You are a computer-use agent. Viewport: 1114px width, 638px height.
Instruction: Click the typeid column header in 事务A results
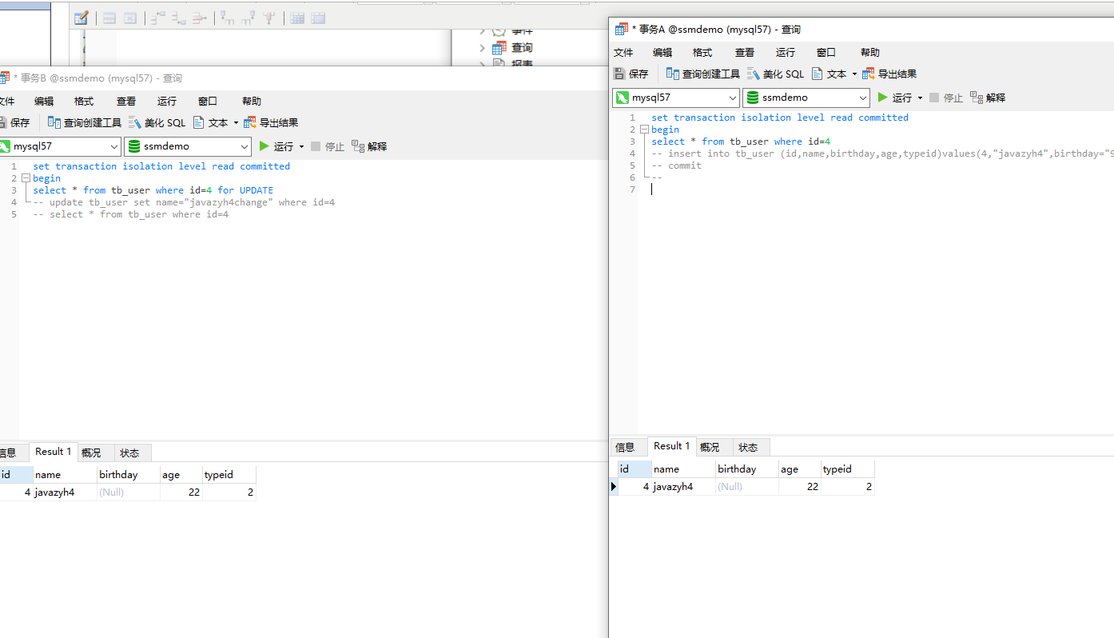coord(847,469)
